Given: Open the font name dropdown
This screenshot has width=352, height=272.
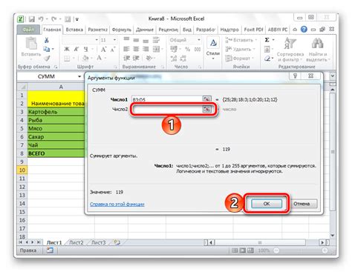Looking at the screenshot, I should (97, 40).
